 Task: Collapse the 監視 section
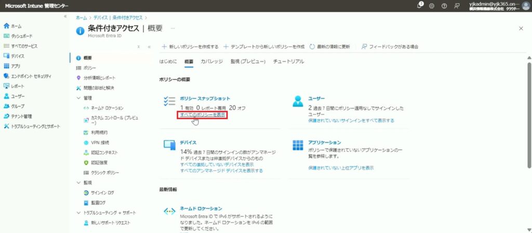[x=78, y=183]
